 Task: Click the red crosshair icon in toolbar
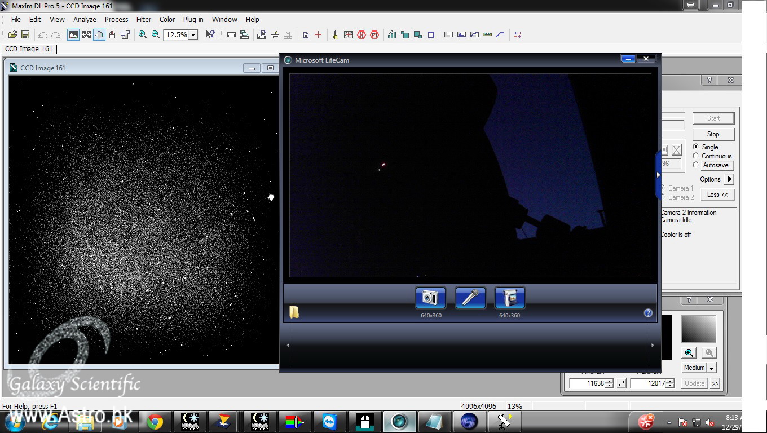318,35
